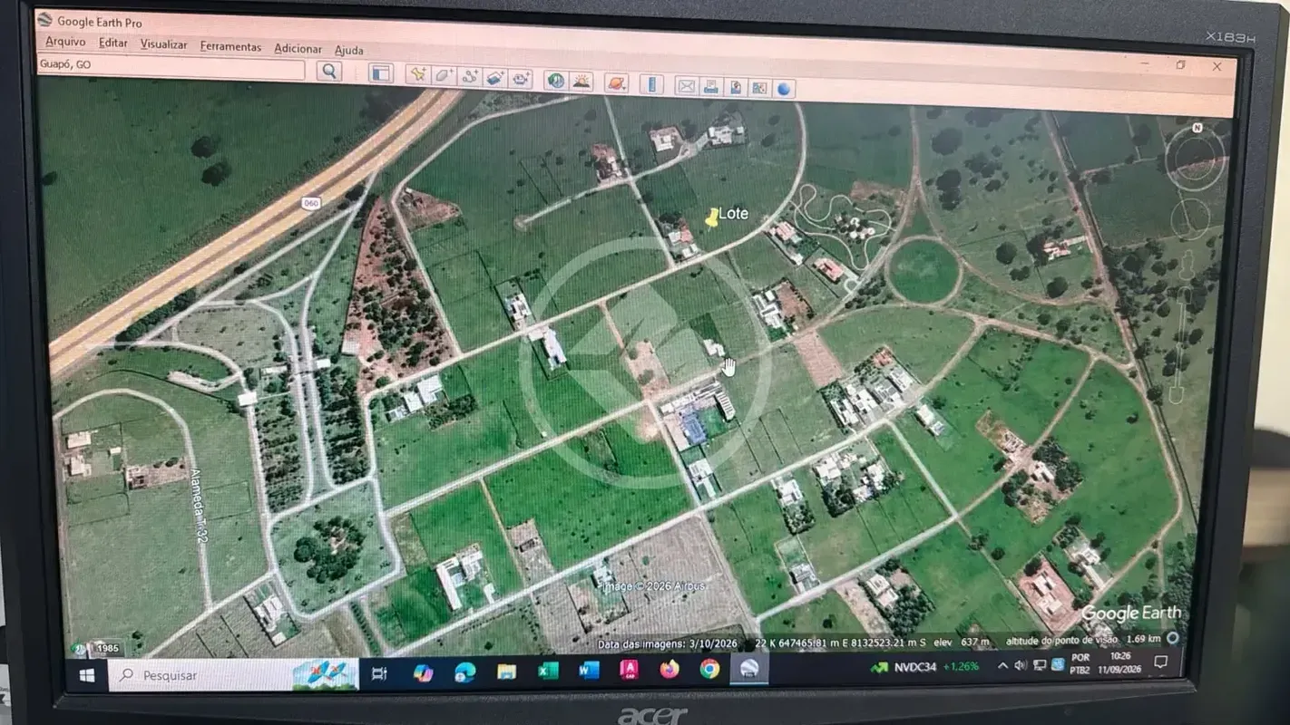Open Word from the taskbar
The width and height of the screenshot is (1290, 725).
click(x=589, y=671)
